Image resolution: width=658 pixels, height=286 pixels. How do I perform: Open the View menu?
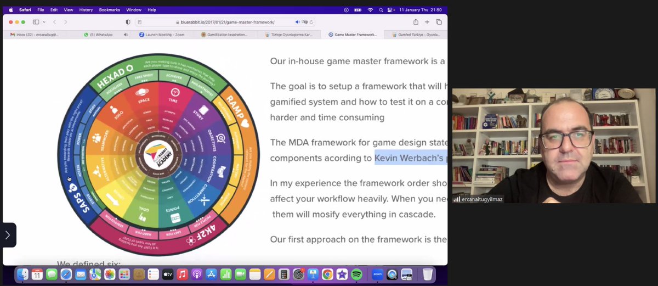coord(69,9)
